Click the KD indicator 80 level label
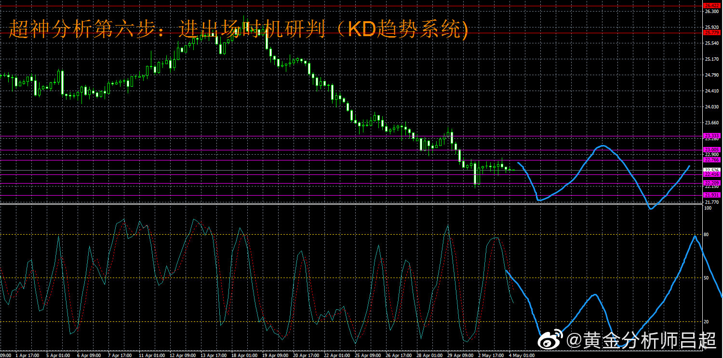The width and height of the screenshot is (723, 358). [707, 235]
